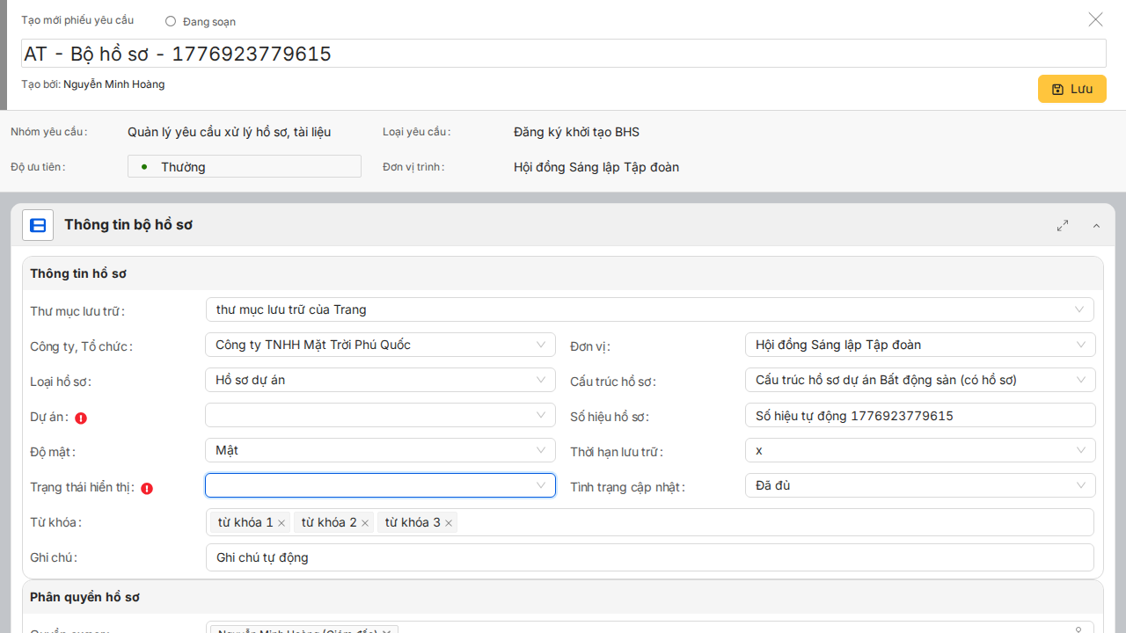The width and height of the screenshot is (1126, 633).
Task: Save the request with Lưu button
Action: coord(1071,89)
